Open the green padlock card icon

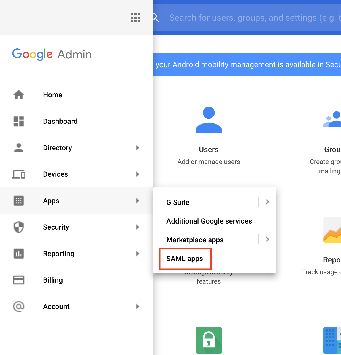pos(209,340)
